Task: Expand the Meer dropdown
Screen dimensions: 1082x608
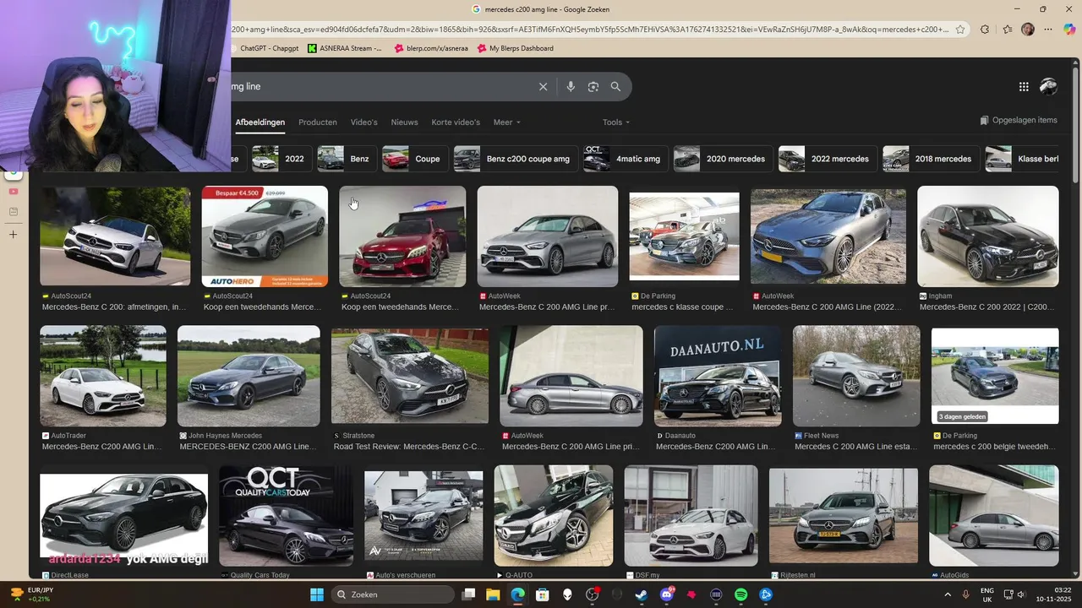Action: coord(507,122)
